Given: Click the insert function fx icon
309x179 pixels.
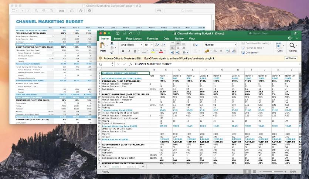Looking at the screenshot, I should [x=130, y=64].
